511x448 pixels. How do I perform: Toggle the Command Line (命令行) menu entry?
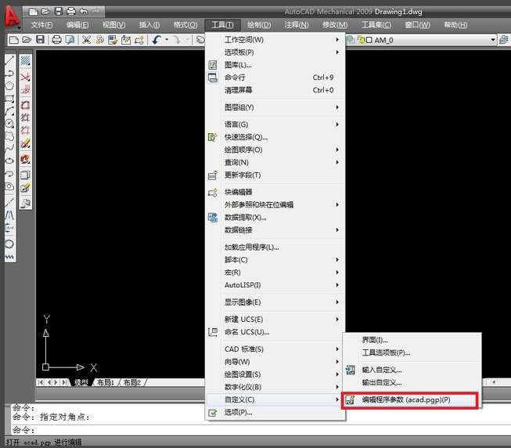275,78
